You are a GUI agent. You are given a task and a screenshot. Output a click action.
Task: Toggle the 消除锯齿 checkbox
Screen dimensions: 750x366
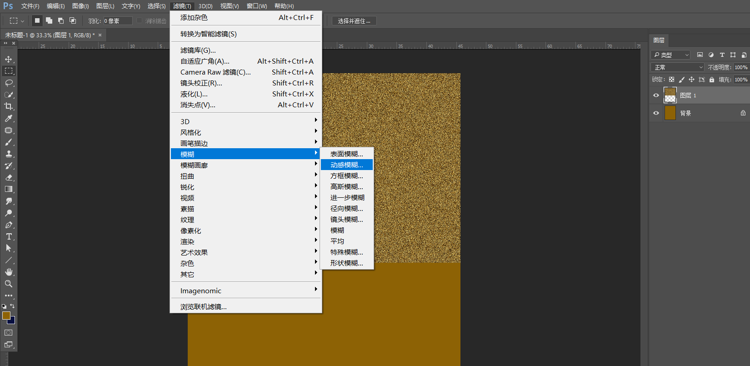click(x=140, y=21)
